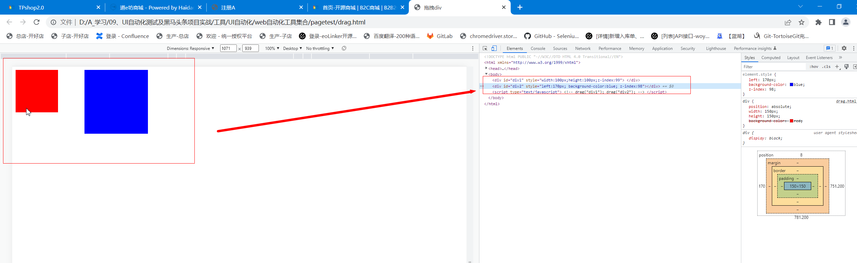Open the Performance panel tab
Image resolution: width=857 pixels, height=263 pixels.
click(x=610, y=49)
